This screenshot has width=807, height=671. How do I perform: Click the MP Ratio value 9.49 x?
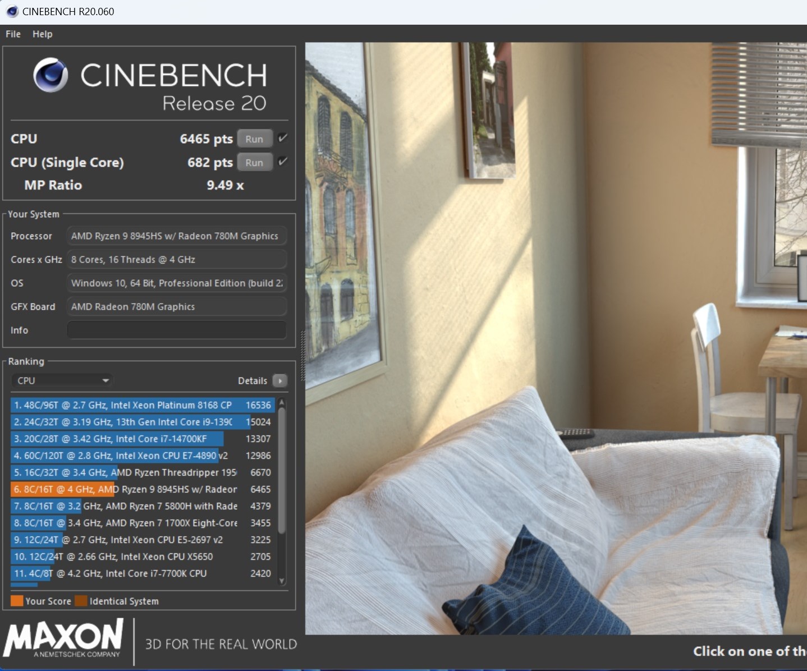pos(225,185)
